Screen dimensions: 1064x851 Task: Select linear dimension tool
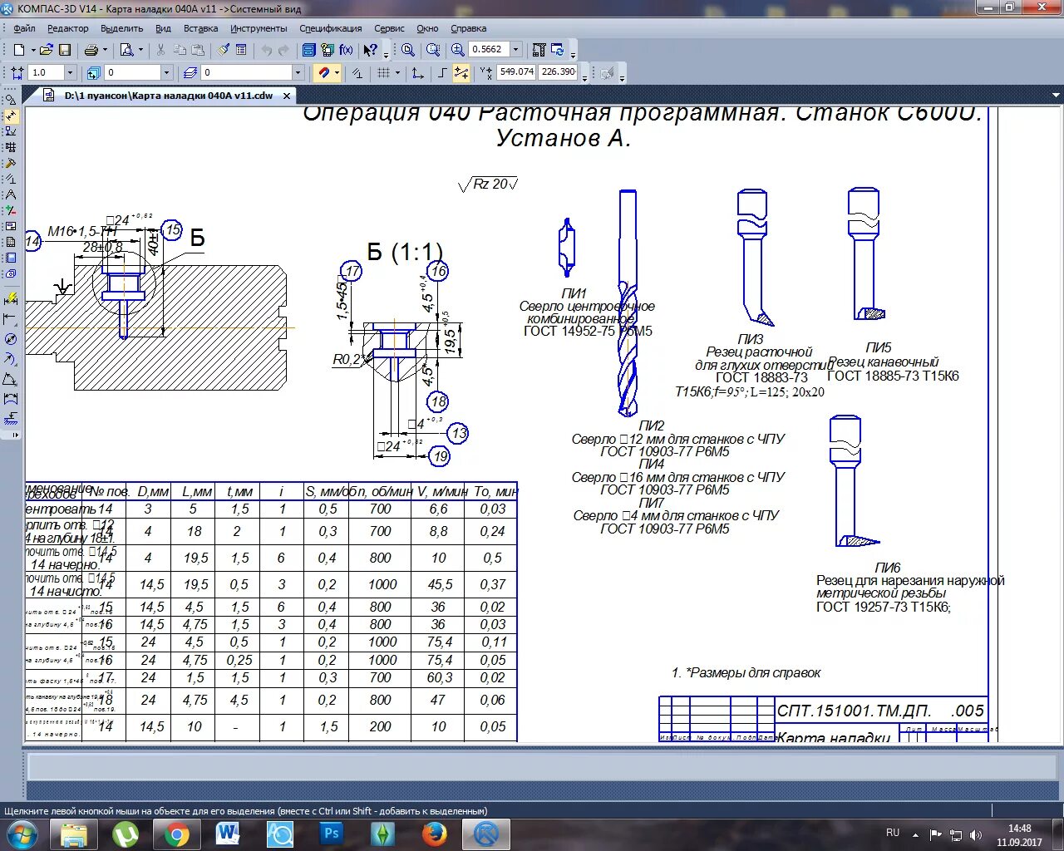tap(11, 319)
